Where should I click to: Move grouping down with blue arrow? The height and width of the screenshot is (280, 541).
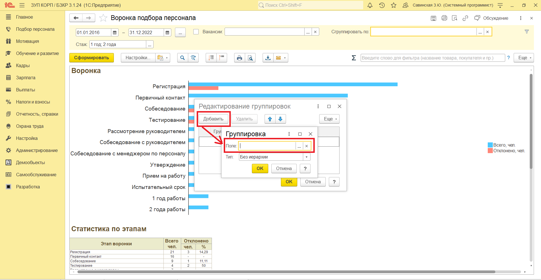(x=280, y=119)
